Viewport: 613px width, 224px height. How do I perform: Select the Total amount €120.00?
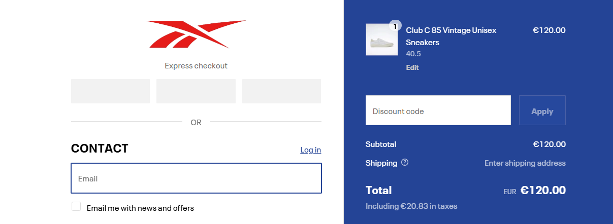(x=543, y=191)
